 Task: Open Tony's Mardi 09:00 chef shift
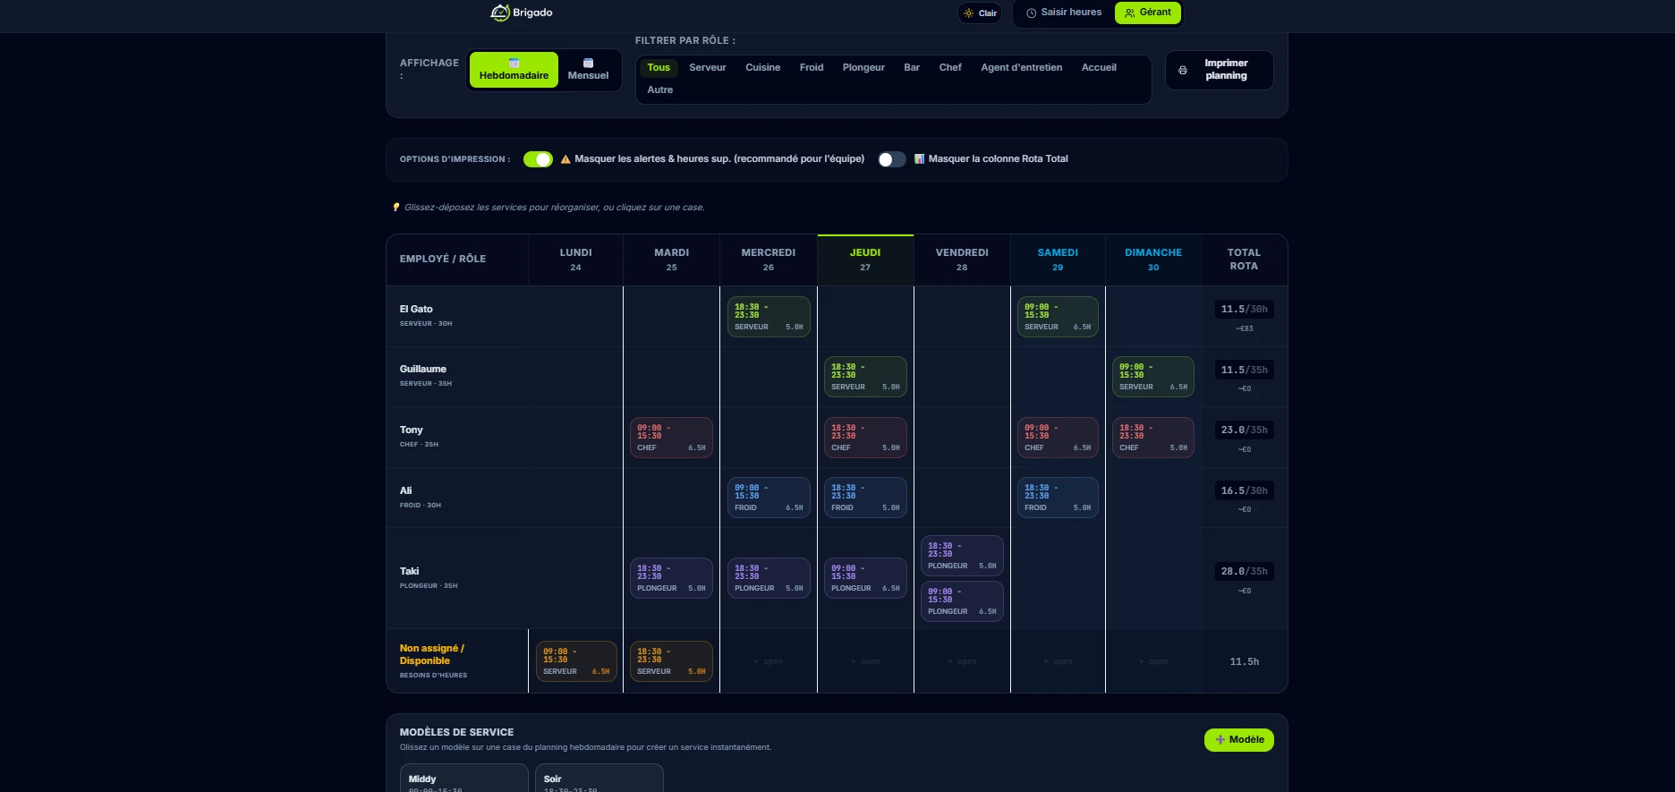(671, 438)
